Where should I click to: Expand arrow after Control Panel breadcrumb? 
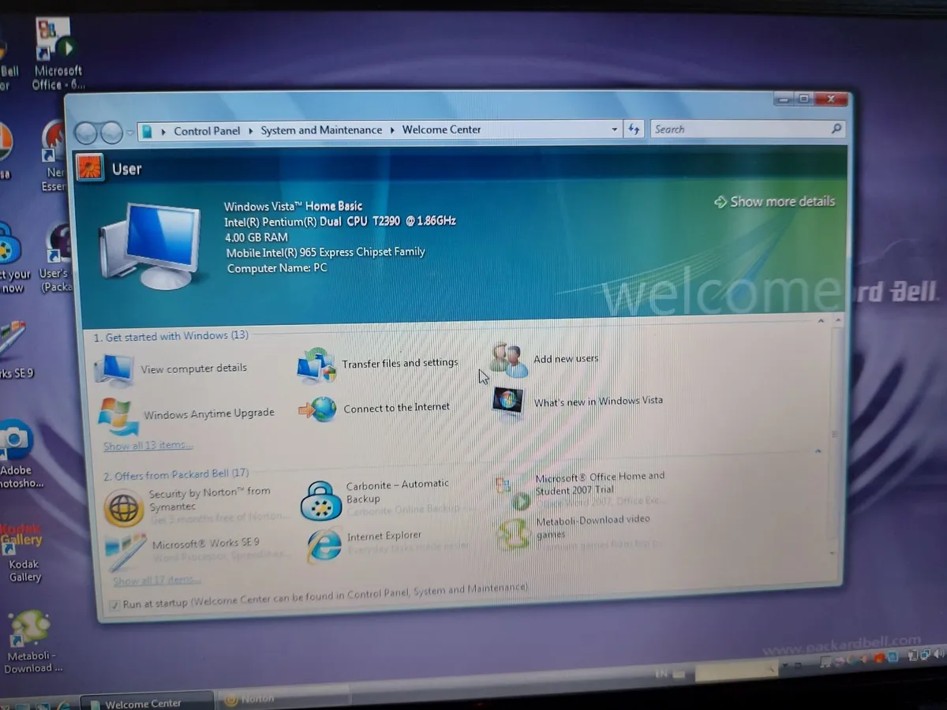250,131
